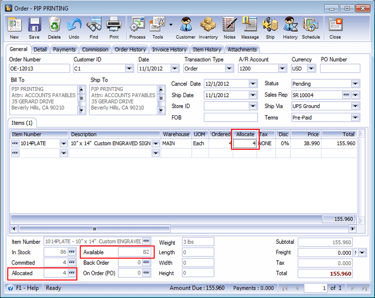Expand the Currency USD dropdown
Viewport: 375px width, 298px height.
coord(311,69)
